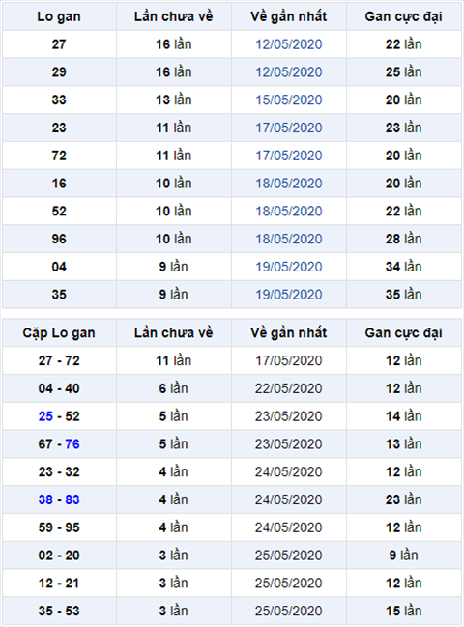Image resolution: width=464 pixels, height=627 pixels.
Task: Open the 19/05/2020 link in row 35
Action: pyautogui.click(x=289, y=295)
